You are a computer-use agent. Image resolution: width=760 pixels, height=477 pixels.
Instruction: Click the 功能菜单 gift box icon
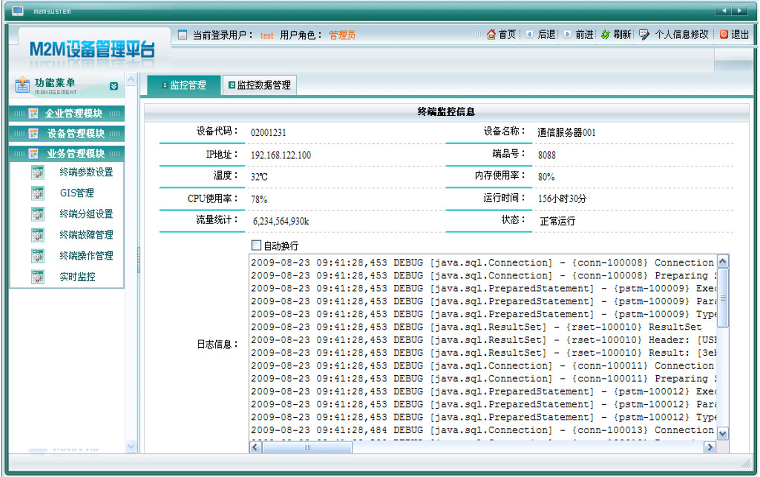tap(22, 85)
